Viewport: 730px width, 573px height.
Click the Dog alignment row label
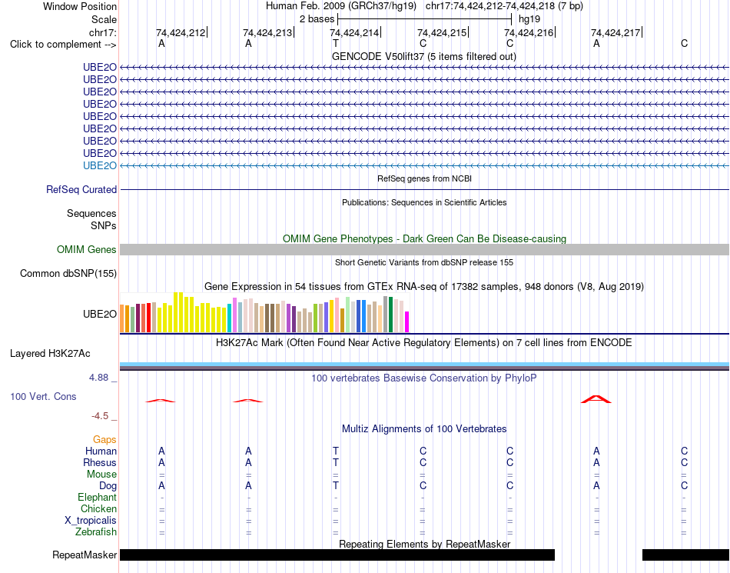click(108, 486)
